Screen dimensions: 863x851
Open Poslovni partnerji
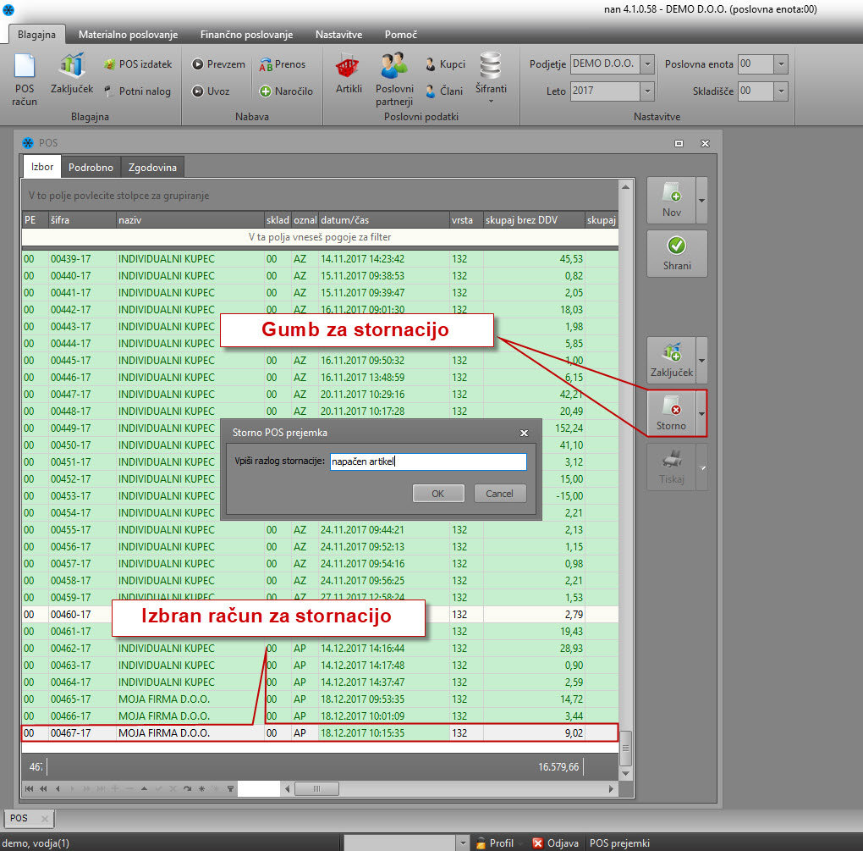[x=394, y=80]
